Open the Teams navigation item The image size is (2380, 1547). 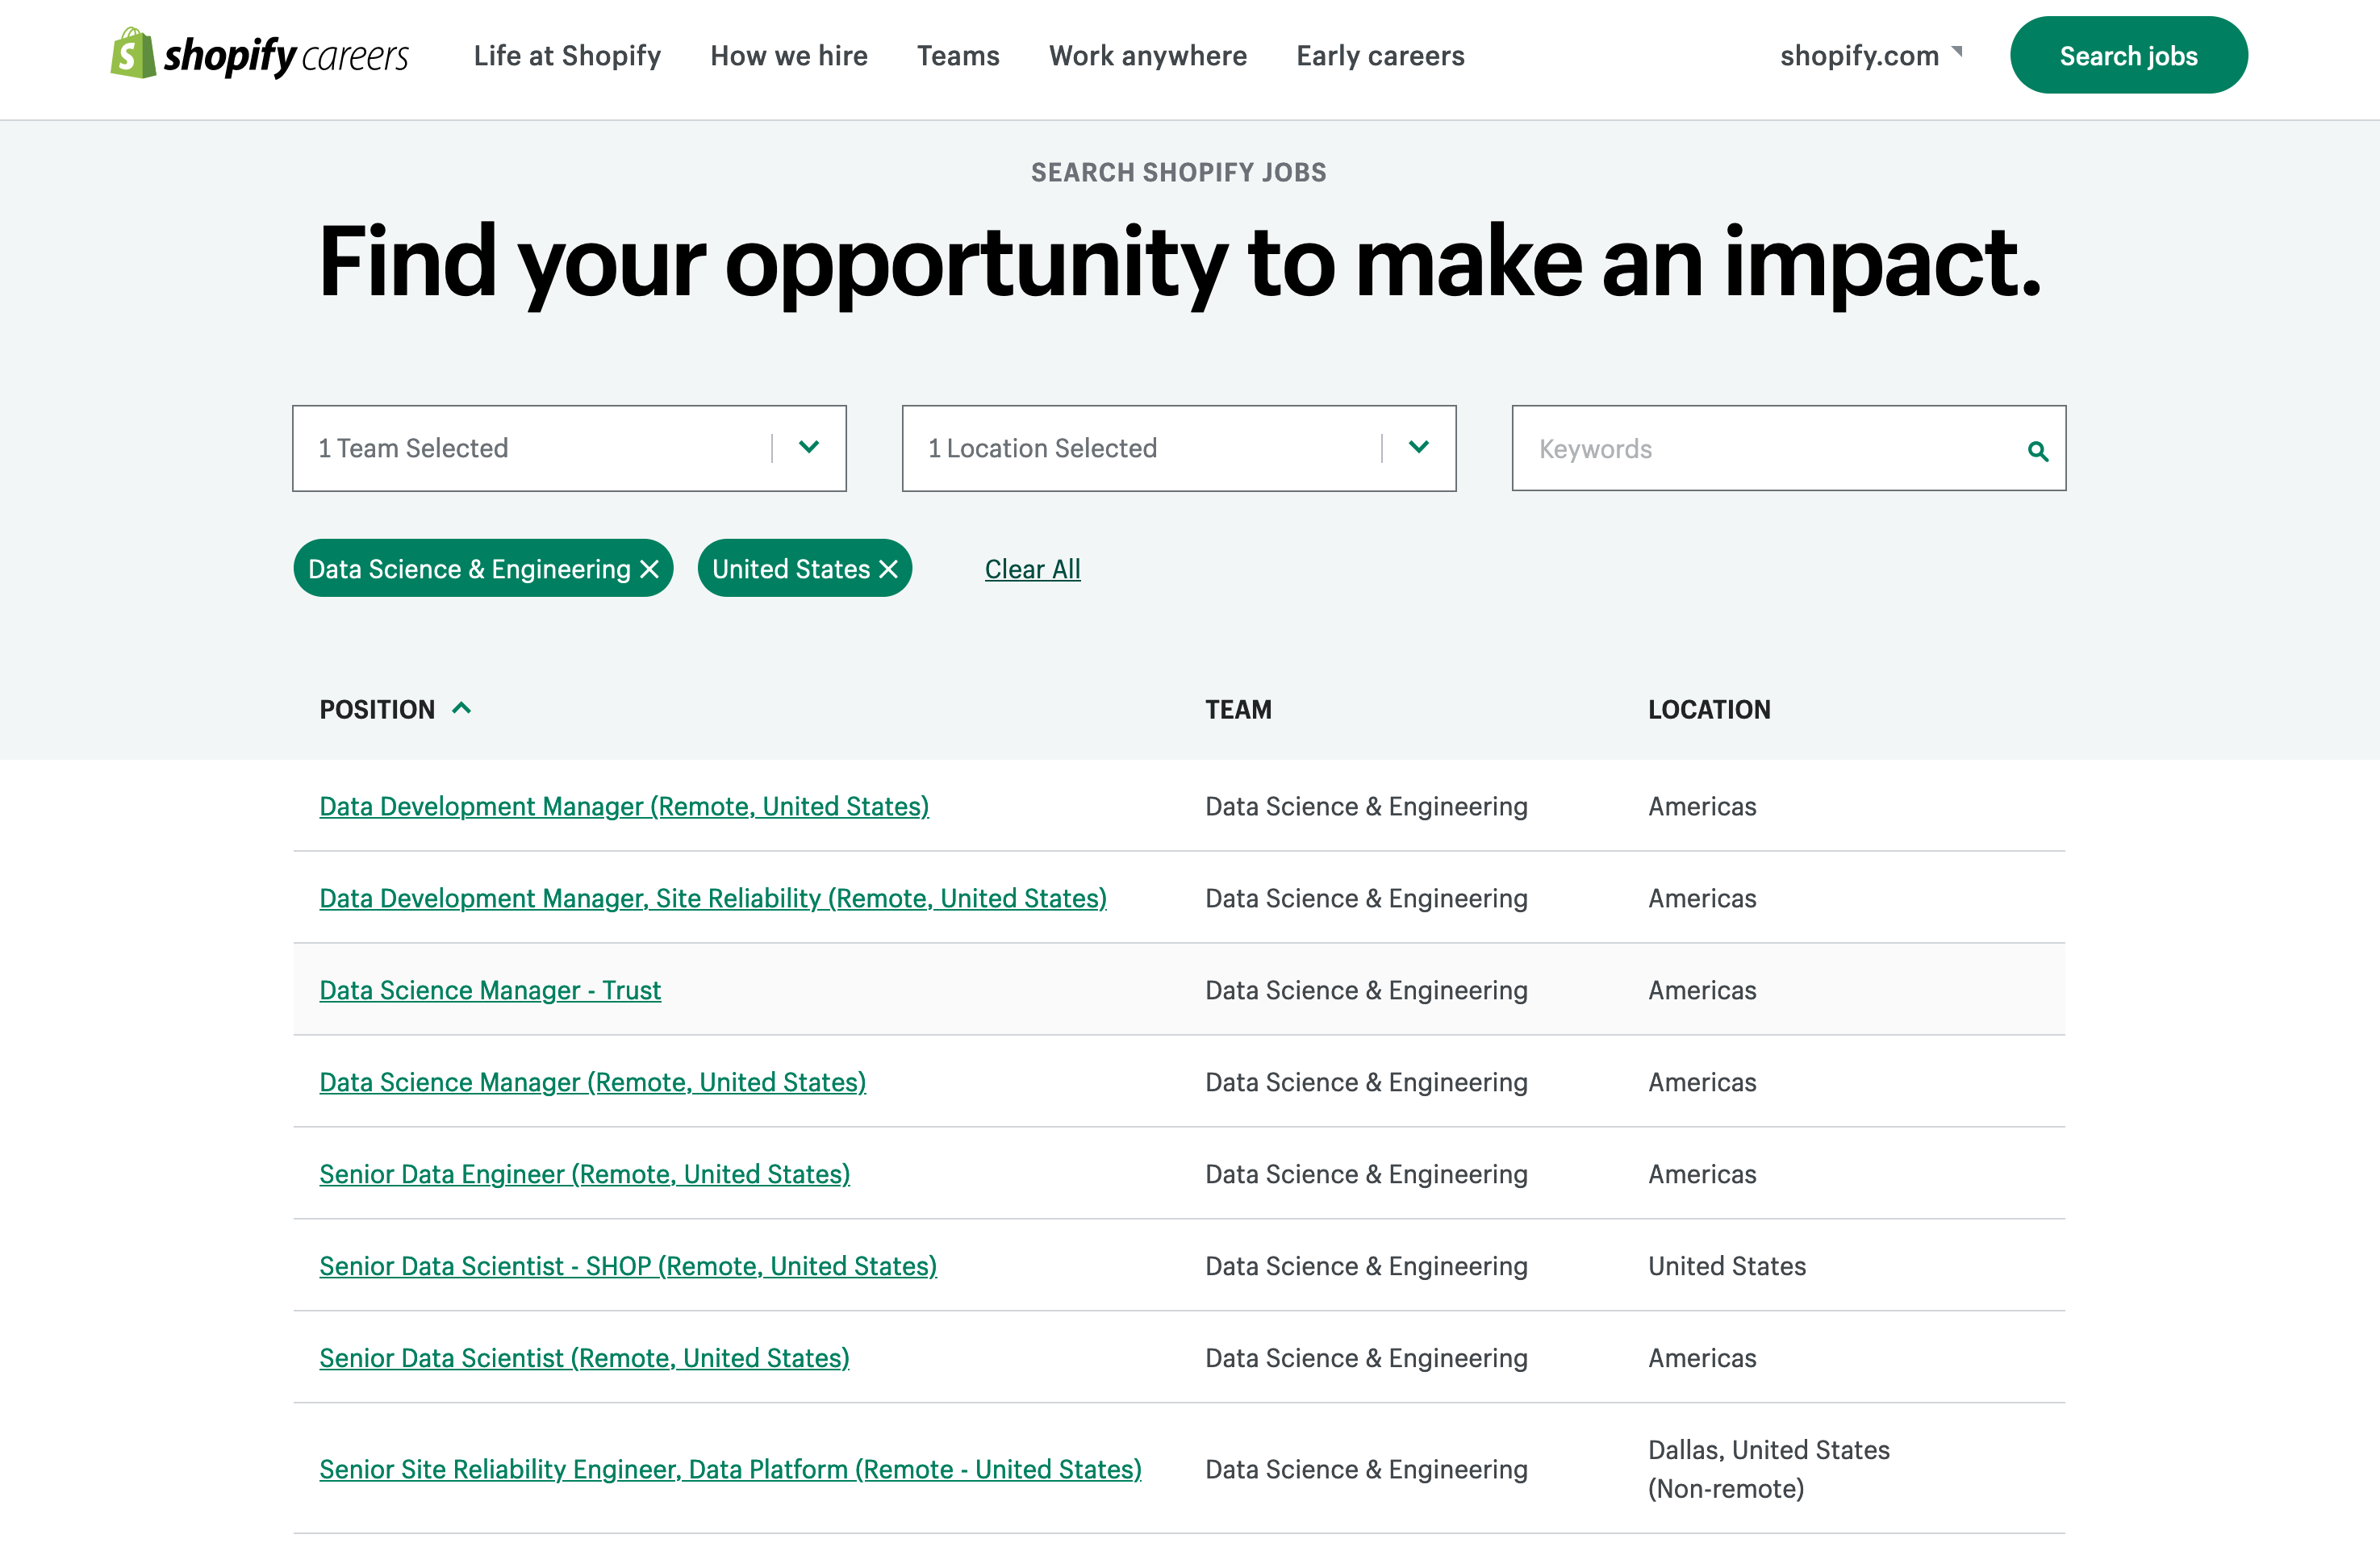958,56
